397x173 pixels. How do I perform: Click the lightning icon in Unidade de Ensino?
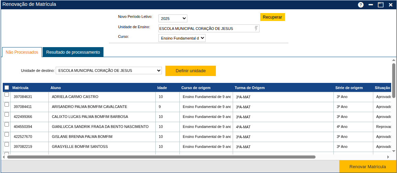point(256,28)
